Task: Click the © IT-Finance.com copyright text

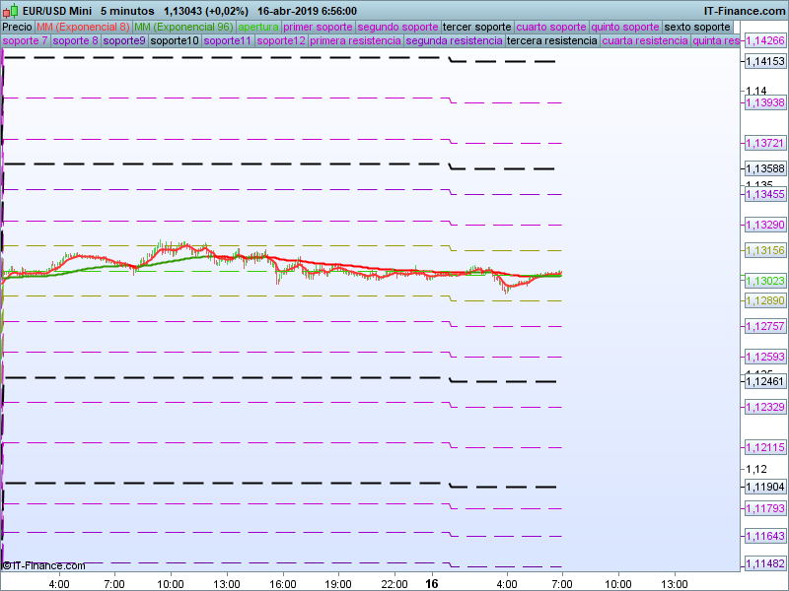Action: [43, 565]
